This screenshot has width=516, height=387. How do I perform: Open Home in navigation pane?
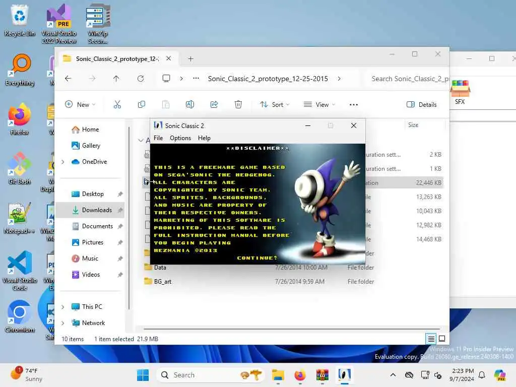tap(90, 130)
